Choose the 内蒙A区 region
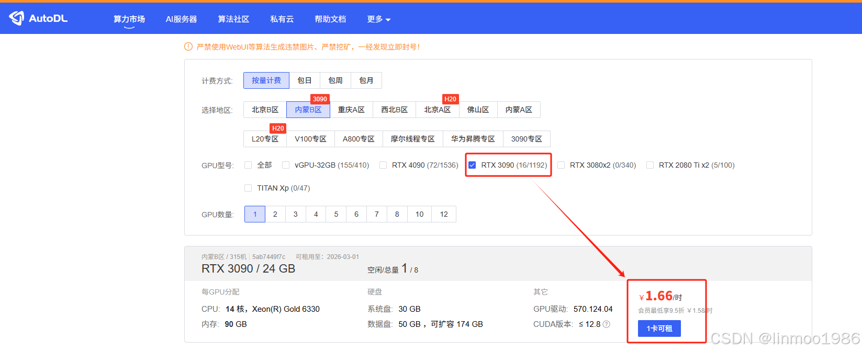 (x=519, y=110)
